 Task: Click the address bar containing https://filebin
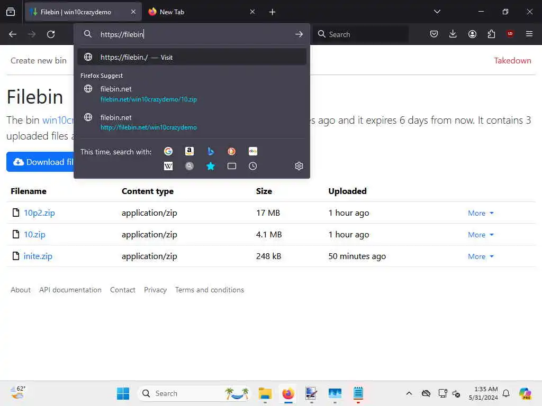(192, 34)
